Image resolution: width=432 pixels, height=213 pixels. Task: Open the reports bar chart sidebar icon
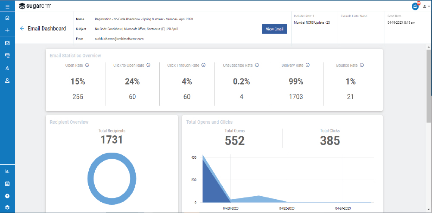coord(7,171)
